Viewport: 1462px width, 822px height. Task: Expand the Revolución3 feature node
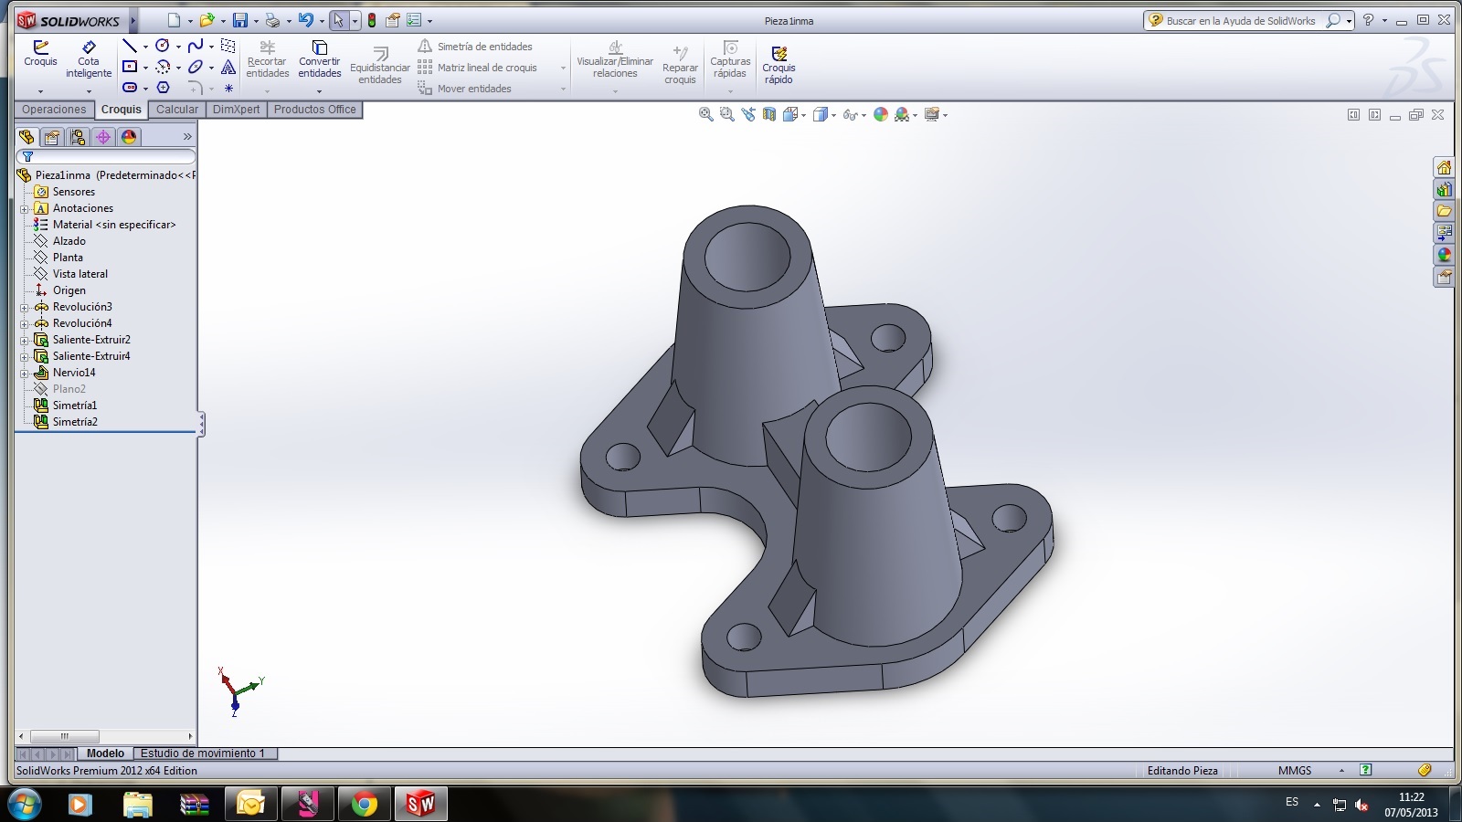(x=24, y=307)
